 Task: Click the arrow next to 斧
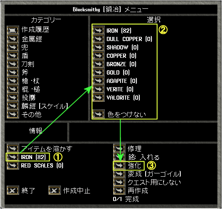point(13,72)
